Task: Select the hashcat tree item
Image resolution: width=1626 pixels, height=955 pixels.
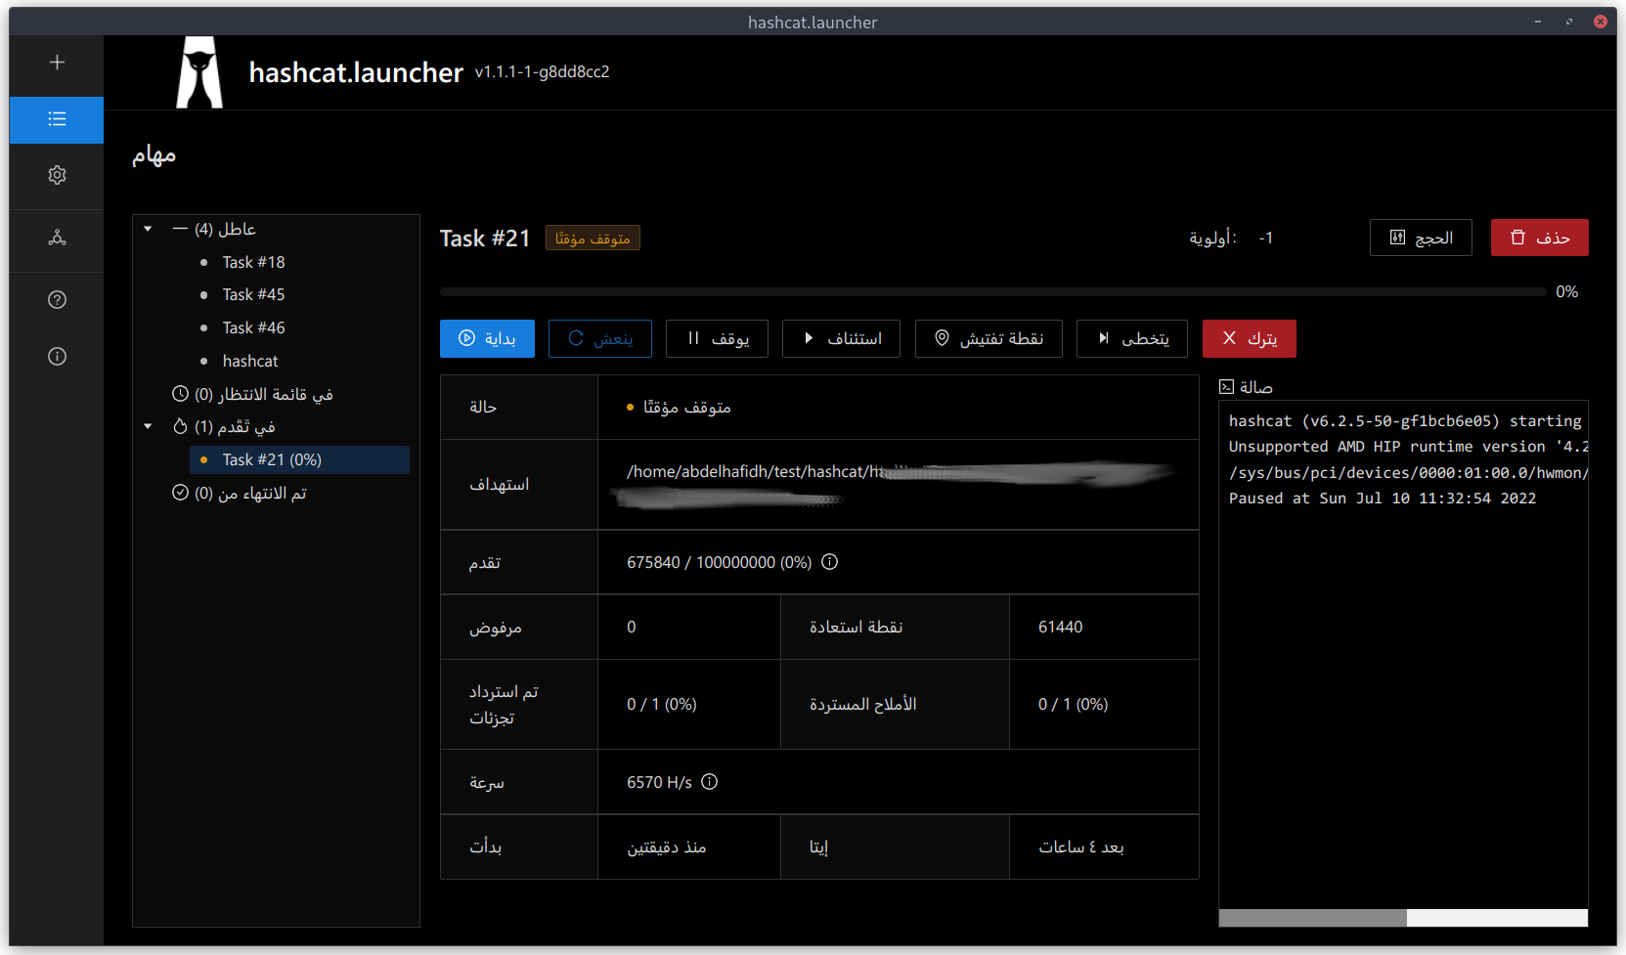Action: (x=250, y=361)
